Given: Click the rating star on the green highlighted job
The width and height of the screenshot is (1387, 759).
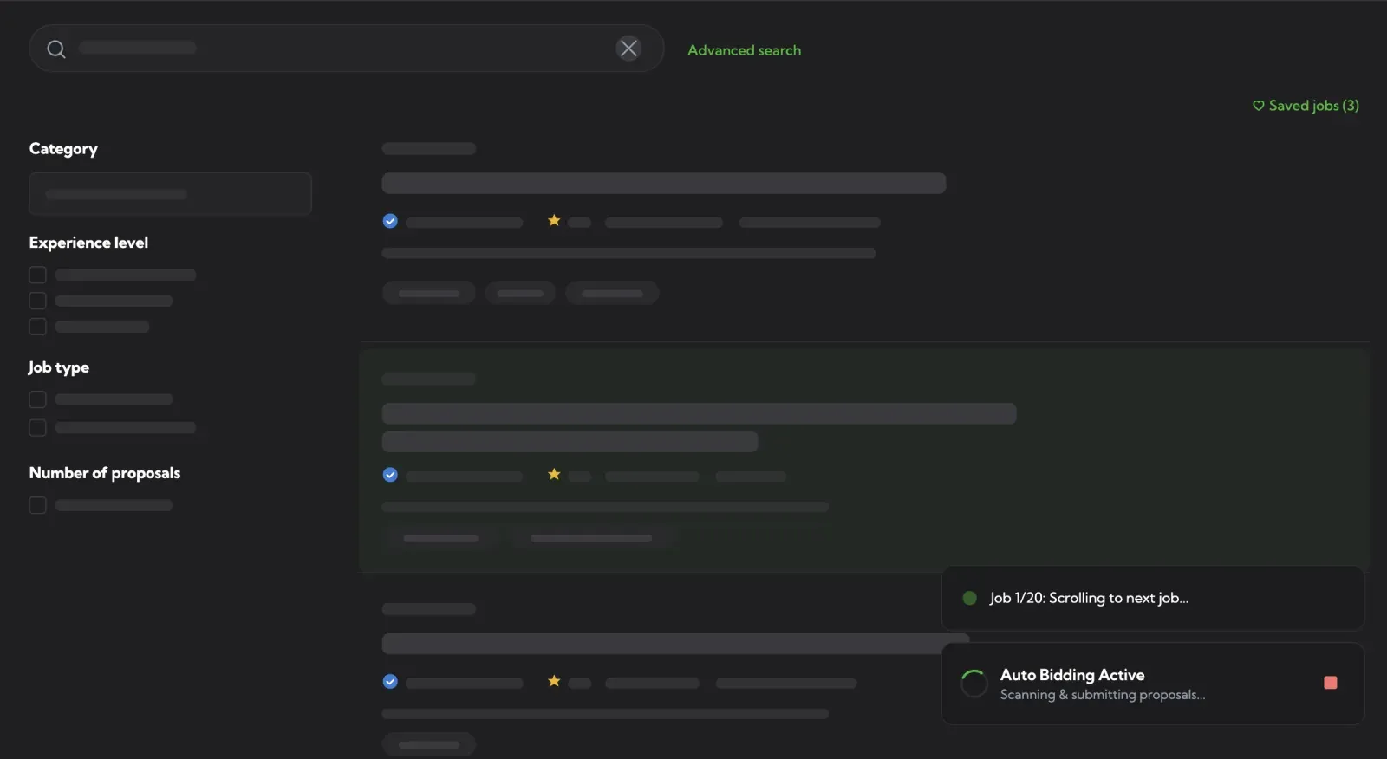Looking at the screenshot, I should tap(554, 474).
